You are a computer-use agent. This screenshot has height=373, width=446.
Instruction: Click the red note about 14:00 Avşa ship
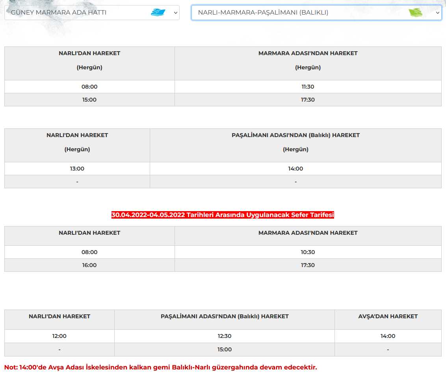point(161,367)
